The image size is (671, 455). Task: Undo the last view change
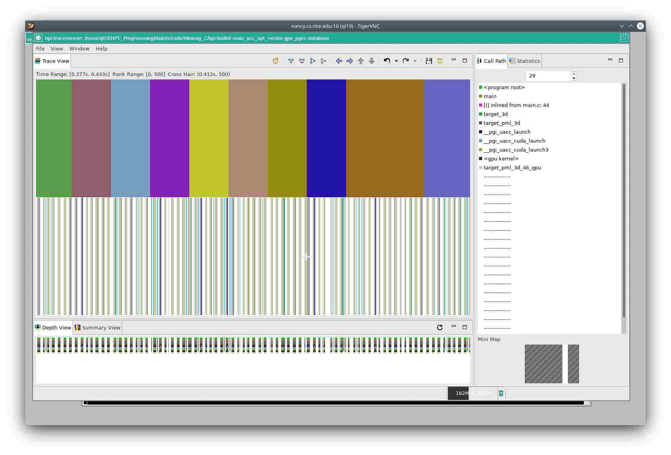[x=387, y=61]
